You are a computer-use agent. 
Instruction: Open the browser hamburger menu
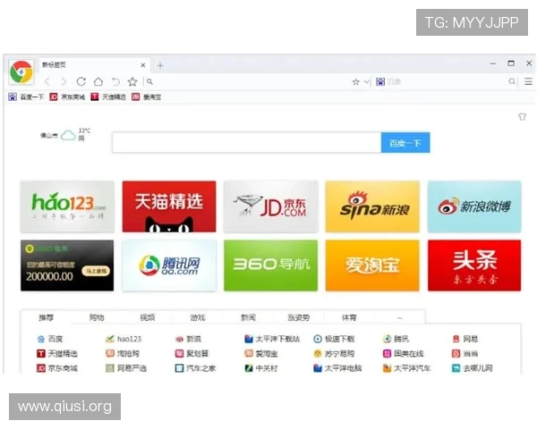click(528, 81)
